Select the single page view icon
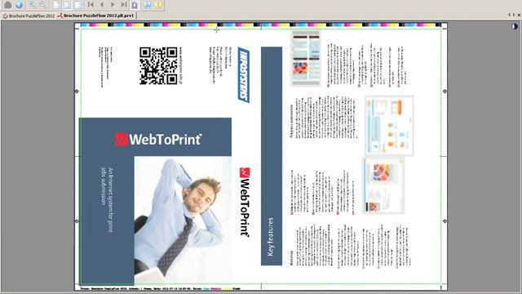522x294 pixels. click(56, 5)
